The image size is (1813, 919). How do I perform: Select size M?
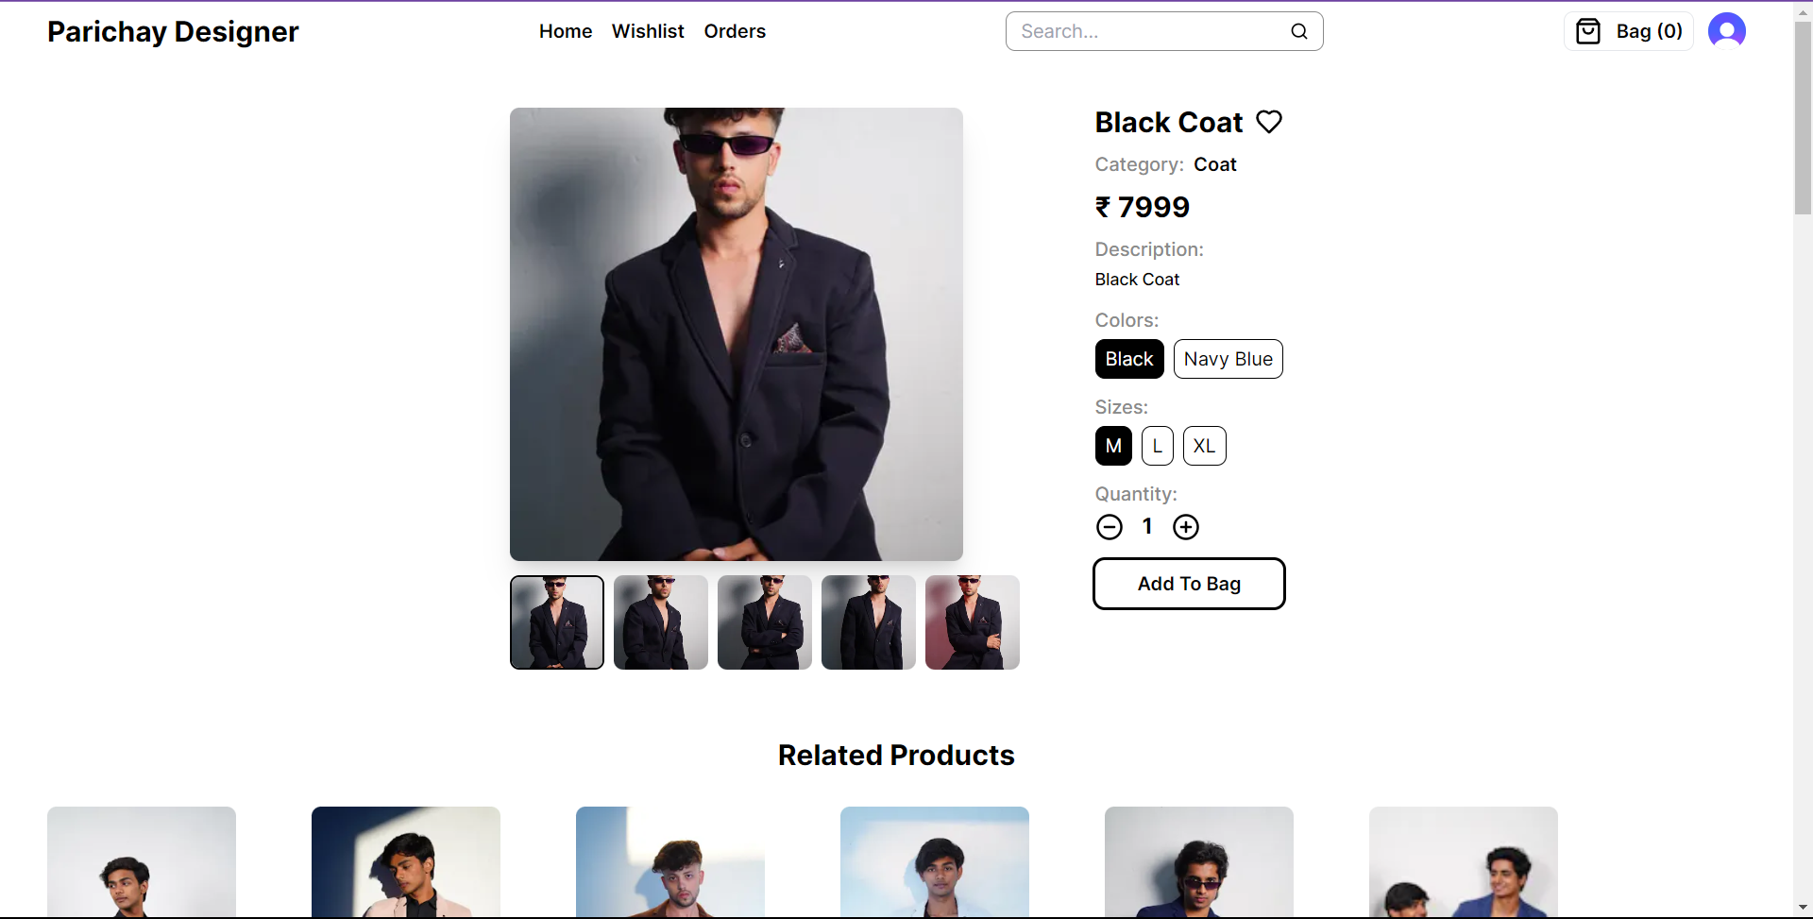[1113, 446]
